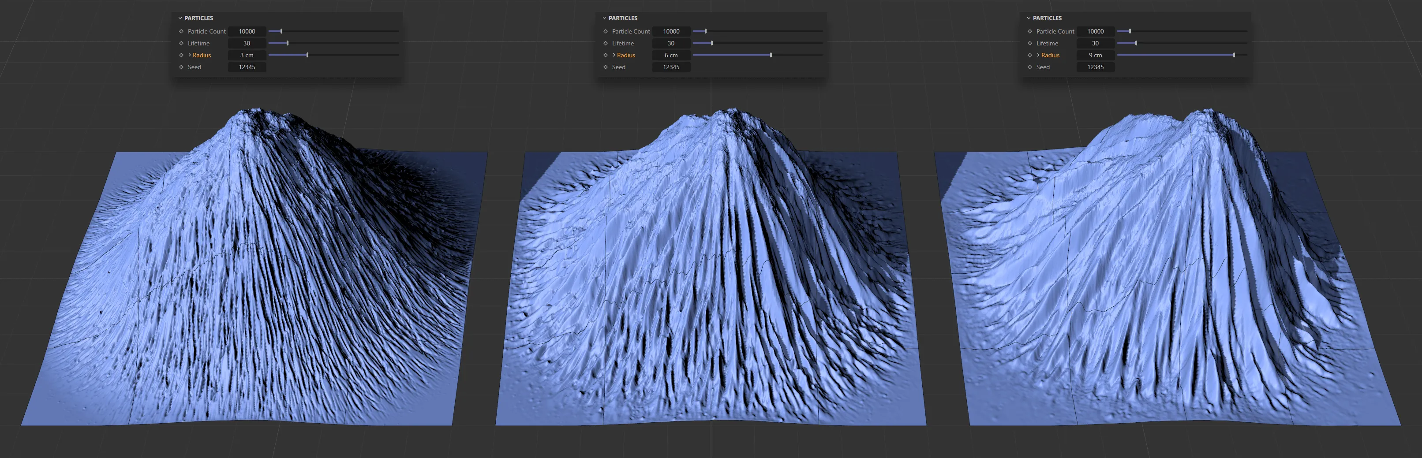Screen dimensions: 1422x458
Task: Collapse the left PARTICLES section
Action: click(x=180, y=18)
